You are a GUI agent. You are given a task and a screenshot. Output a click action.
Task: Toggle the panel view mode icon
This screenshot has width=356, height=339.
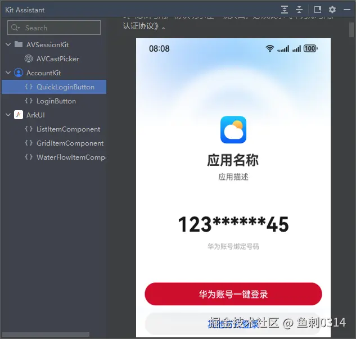317,10
